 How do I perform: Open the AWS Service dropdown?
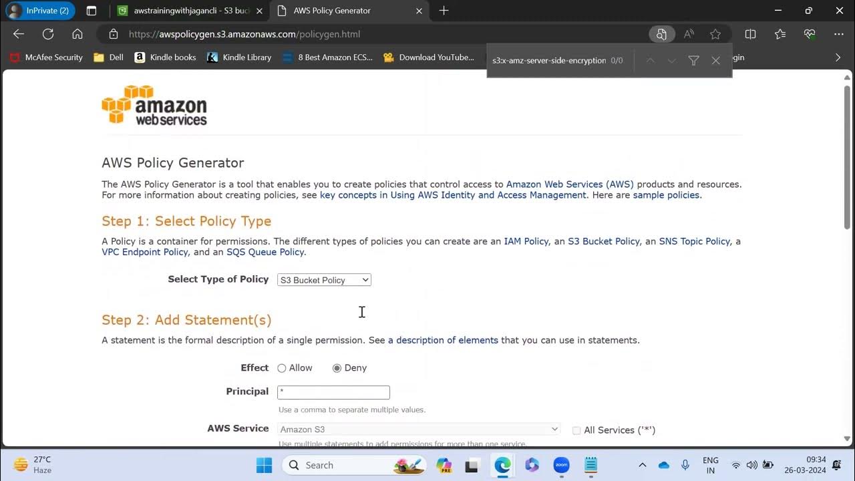coord(419,429)
